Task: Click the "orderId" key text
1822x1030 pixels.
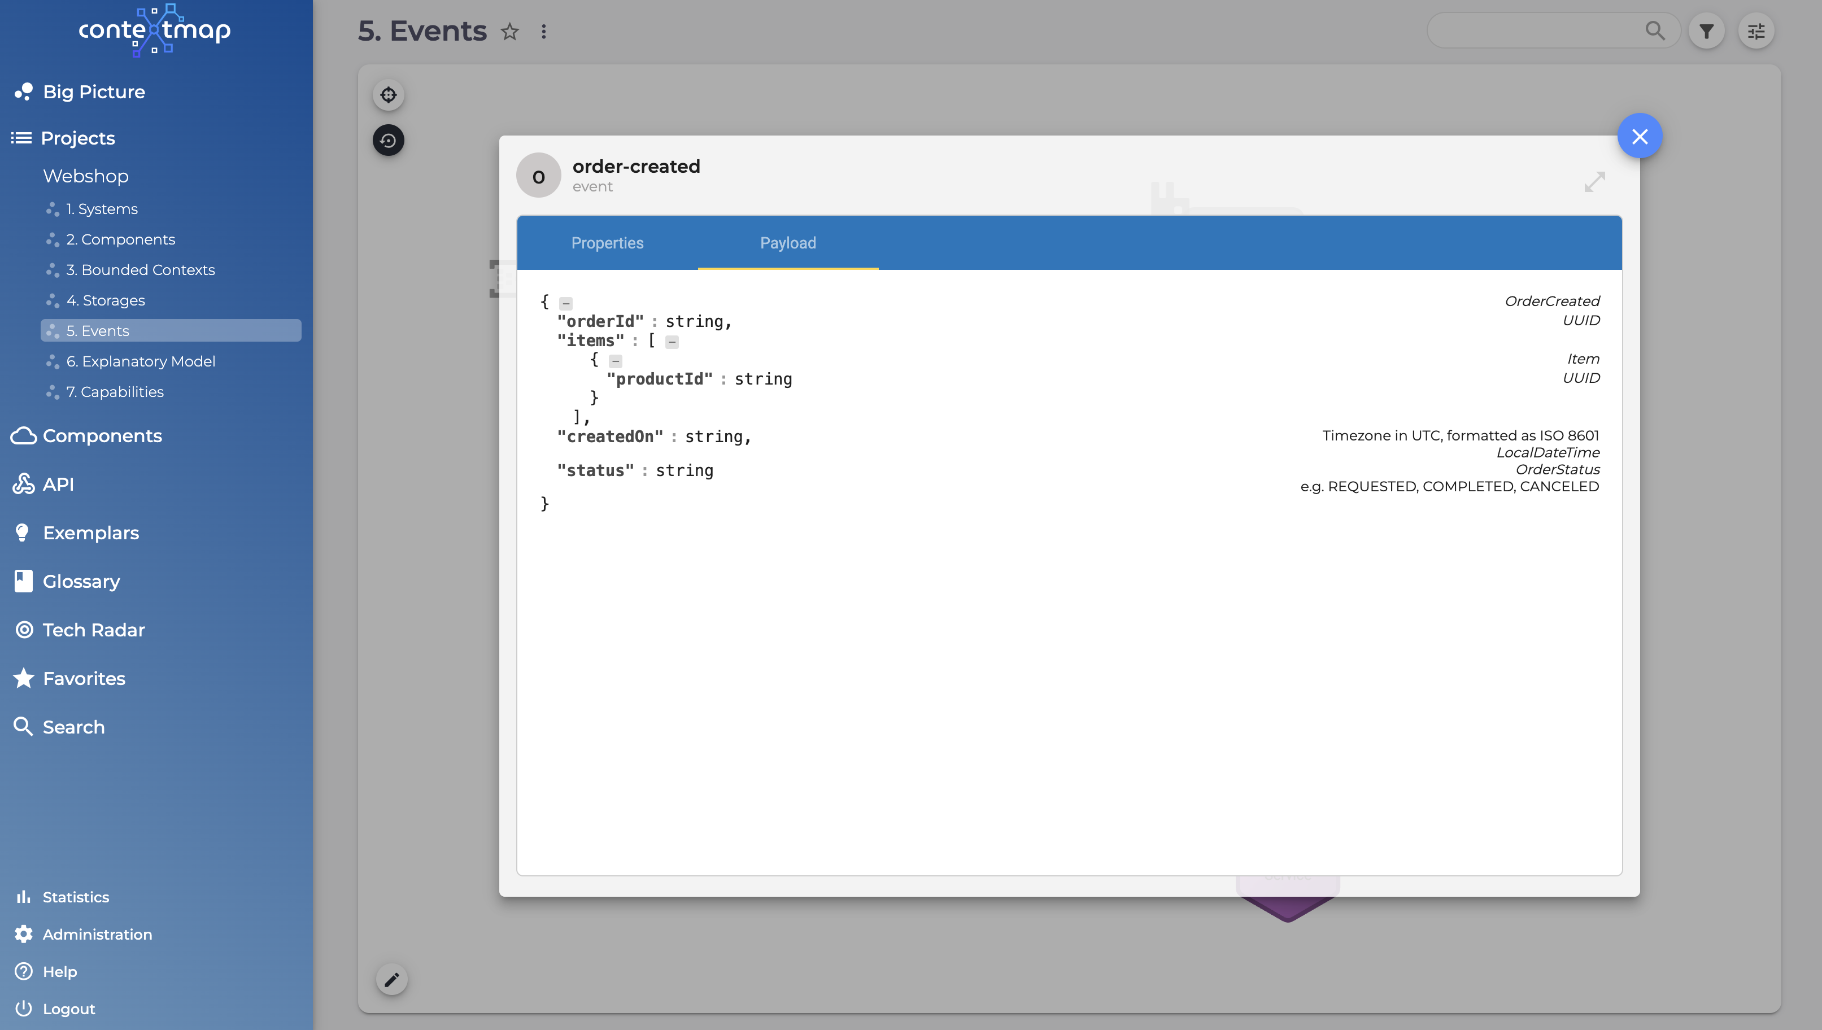Action: pyautogui.click(x=600, y=321)
